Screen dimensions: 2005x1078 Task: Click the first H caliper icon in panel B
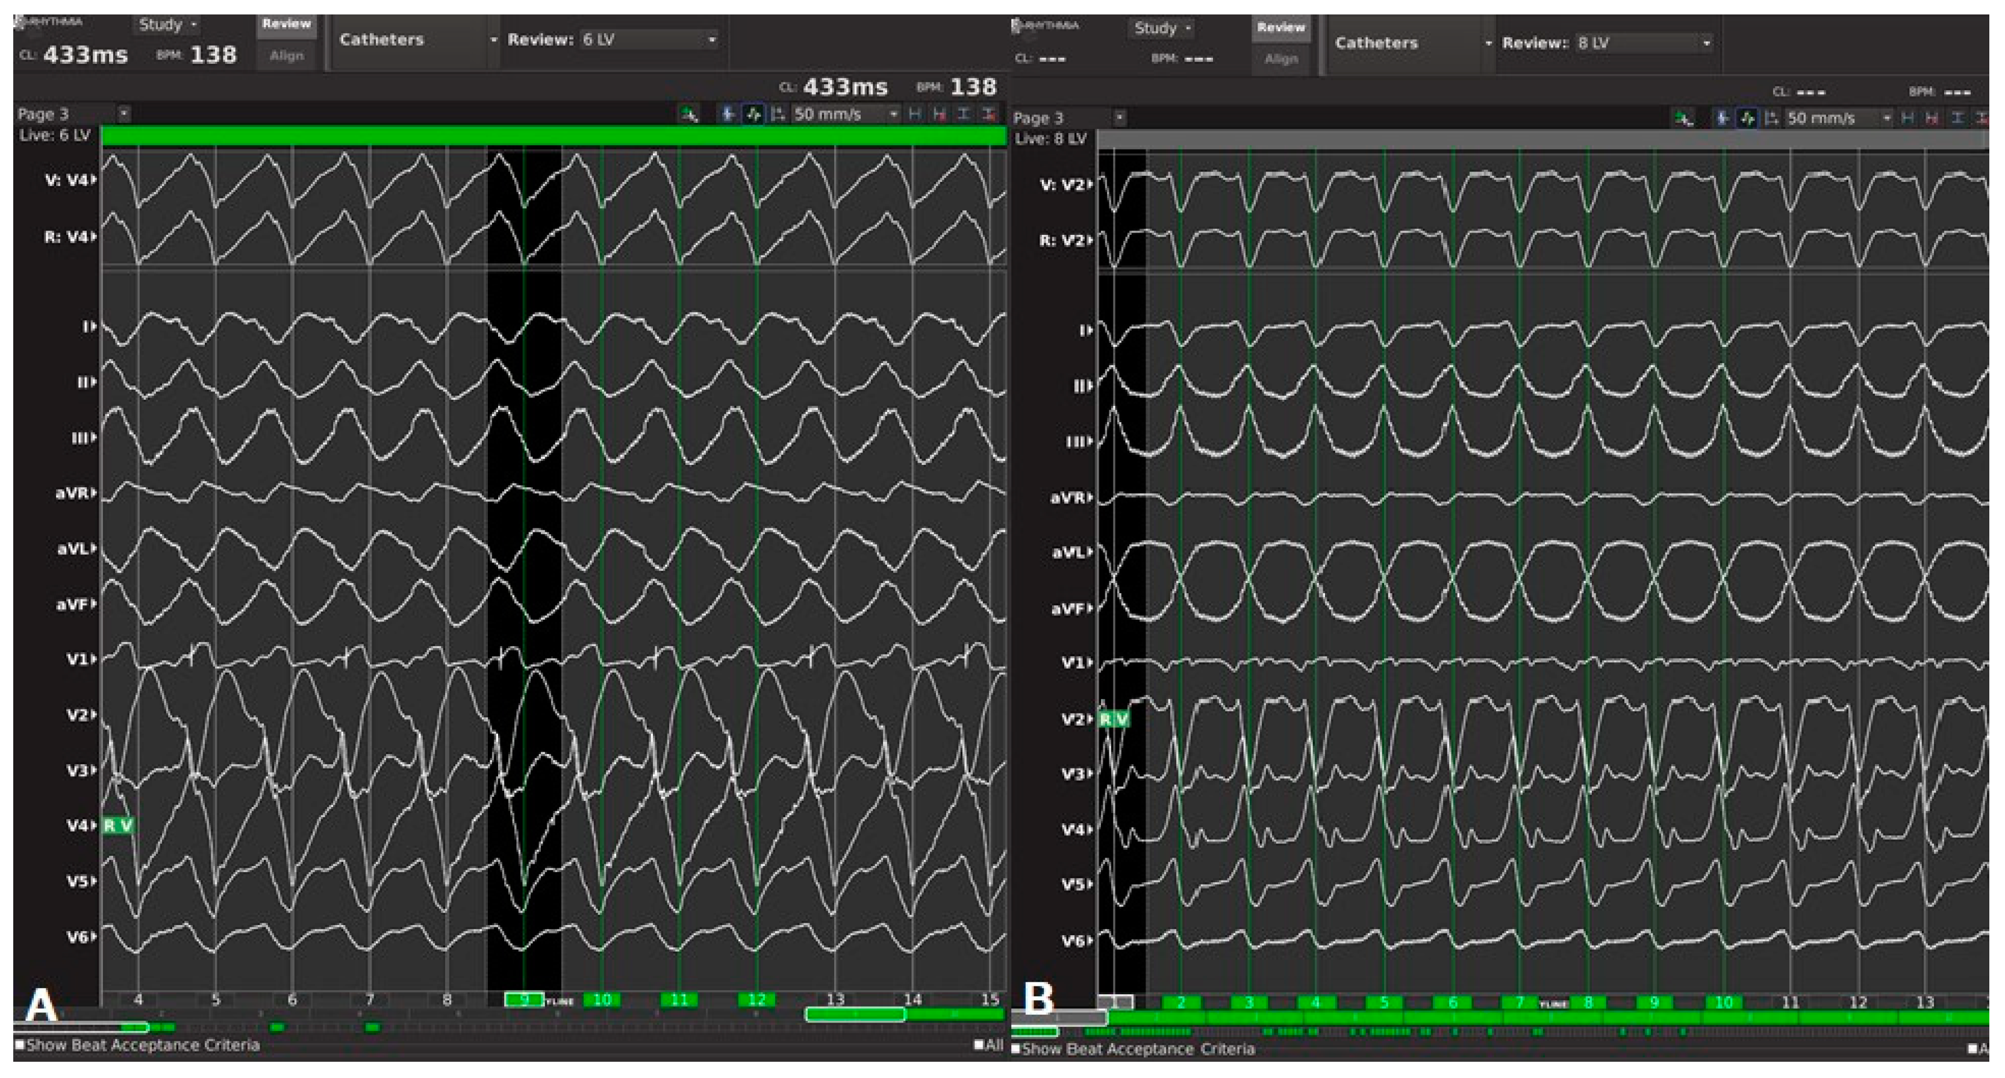point(1907,118)
